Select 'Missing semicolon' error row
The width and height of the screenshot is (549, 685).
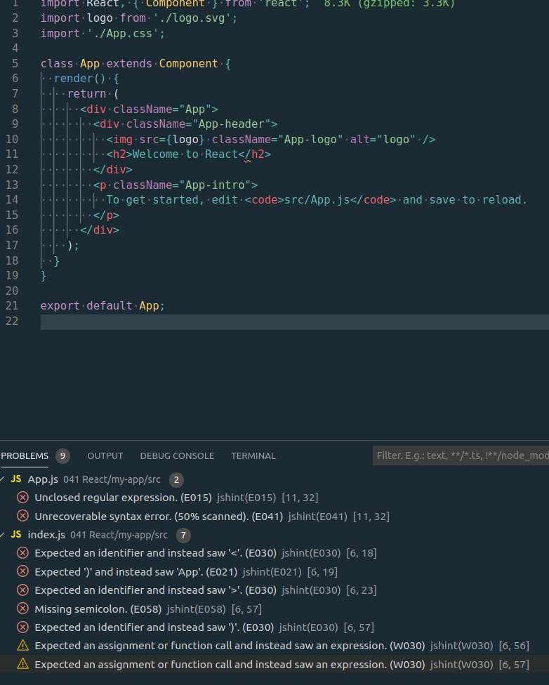click(x=274, y=609)
